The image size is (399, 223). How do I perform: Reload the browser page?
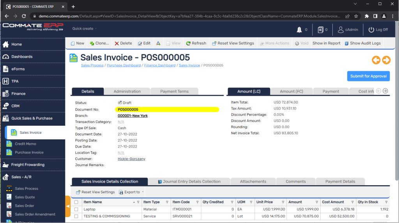point(24,16)
